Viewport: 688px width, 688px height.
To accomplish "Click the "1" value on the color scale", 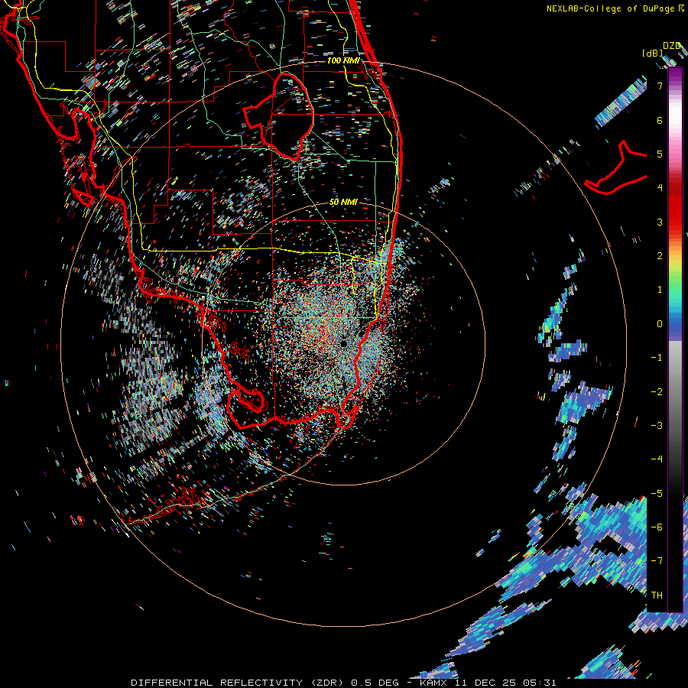I will point(660,290).
